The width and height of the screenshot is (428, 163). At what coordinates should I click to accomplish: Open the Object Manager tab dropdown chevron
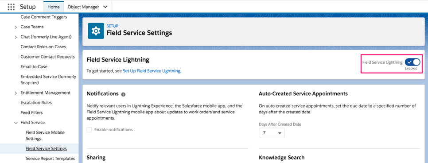tap(105, 7)
